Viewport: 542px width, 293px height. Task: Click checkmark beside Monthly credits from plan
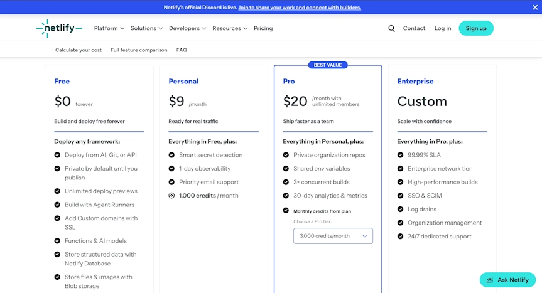tap(286, 211)
